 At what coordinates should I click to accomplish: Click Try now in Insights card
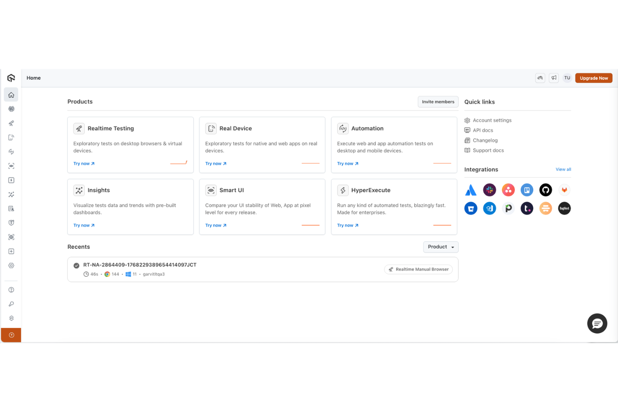coord(84,225)
